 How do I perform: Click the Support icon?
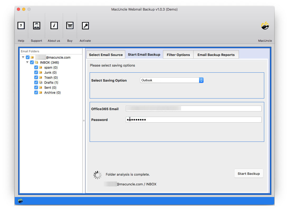pos(36,26)
